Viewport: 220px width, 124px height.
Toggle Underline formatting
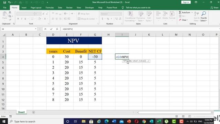point(25,19)
